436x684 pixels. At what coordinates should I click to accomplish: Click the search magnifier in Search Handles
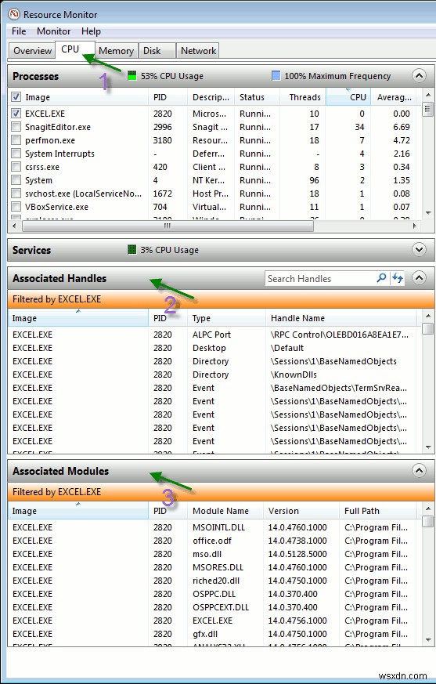(381, 278)
